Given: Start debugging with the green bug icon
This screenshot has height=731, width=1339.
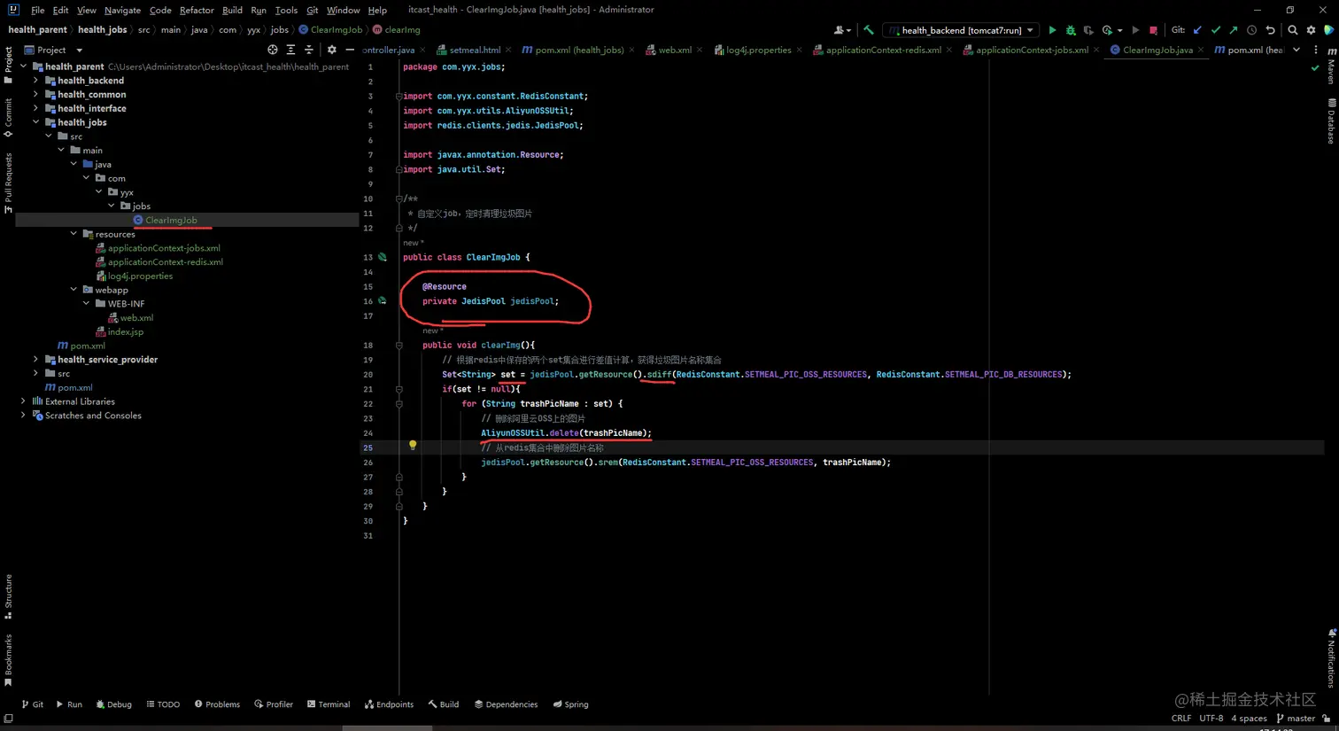Looking at the screenshot, I should click(1071, 30).
